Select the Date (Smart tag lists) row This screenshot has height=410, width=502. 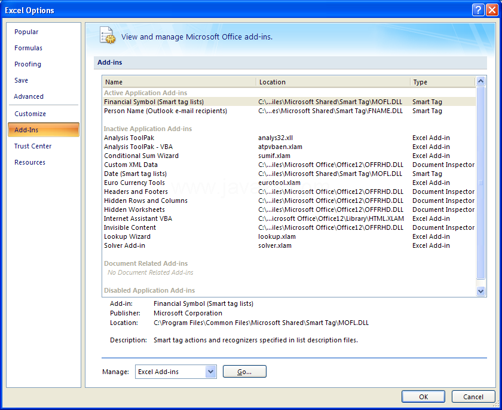point(289,174)
